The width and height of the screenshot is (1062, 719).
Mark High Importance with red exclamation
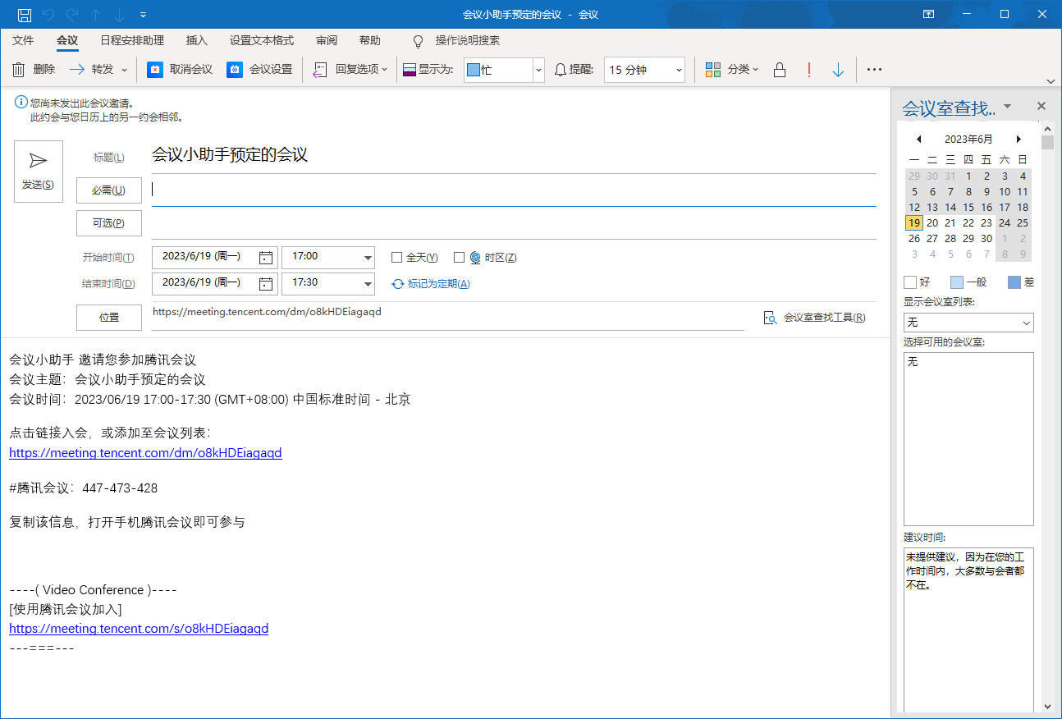809,70
